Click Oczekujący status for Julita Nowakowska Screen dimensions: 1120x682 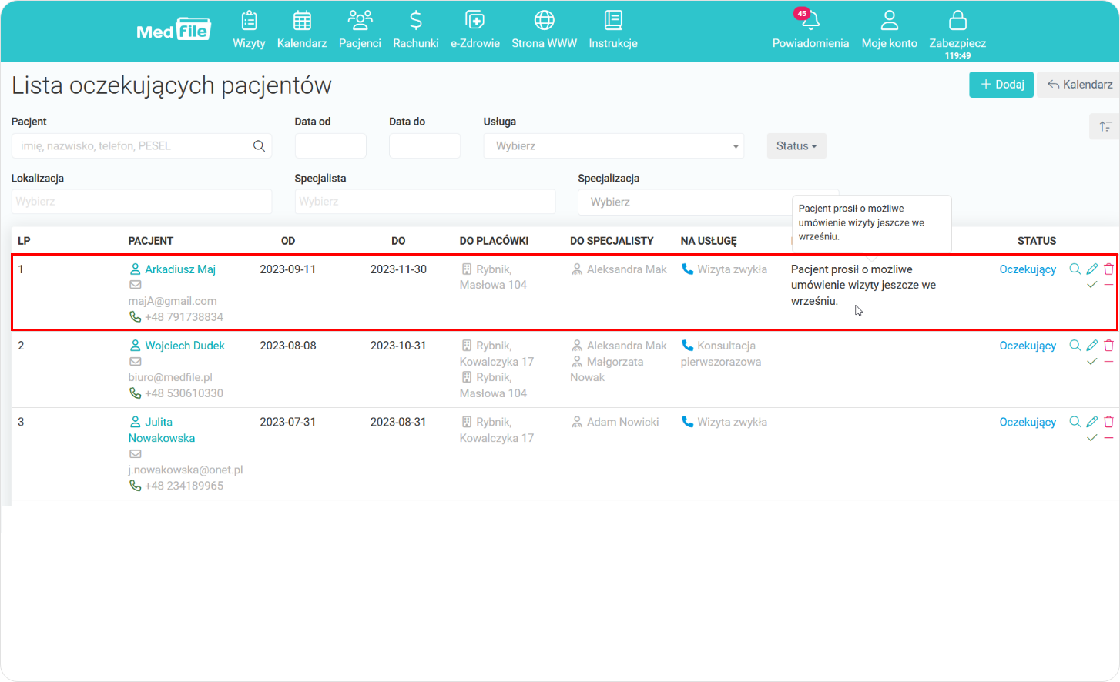click(x=1028, y=422)
